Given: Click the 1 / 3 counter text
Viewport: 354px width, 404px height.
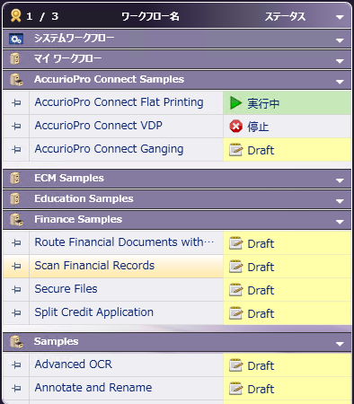Looking at the screenshot, I should 42,16.
